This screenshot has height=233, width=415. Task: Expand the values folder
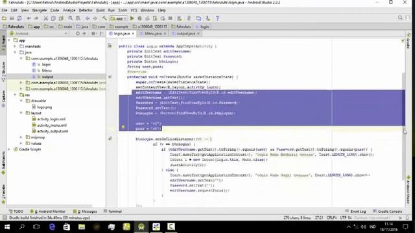click(21, 144)
